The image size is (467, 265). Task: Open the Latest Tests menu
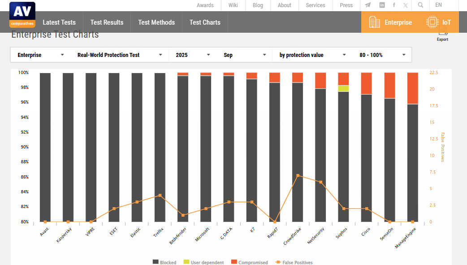point(59,22)
